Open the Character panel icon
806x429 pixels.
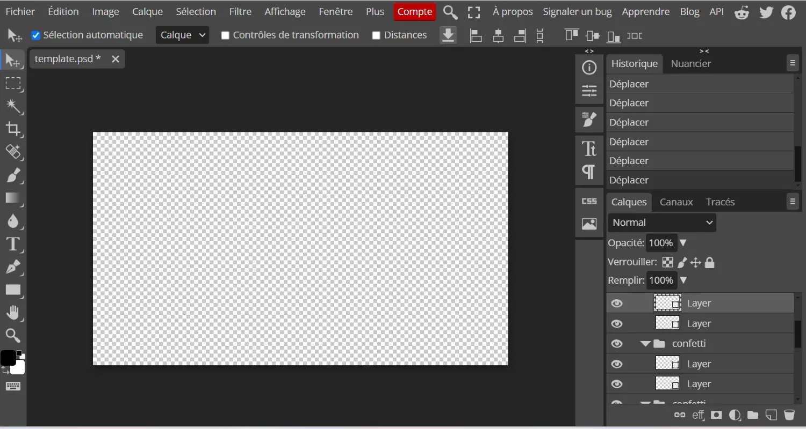click(589, 148)
